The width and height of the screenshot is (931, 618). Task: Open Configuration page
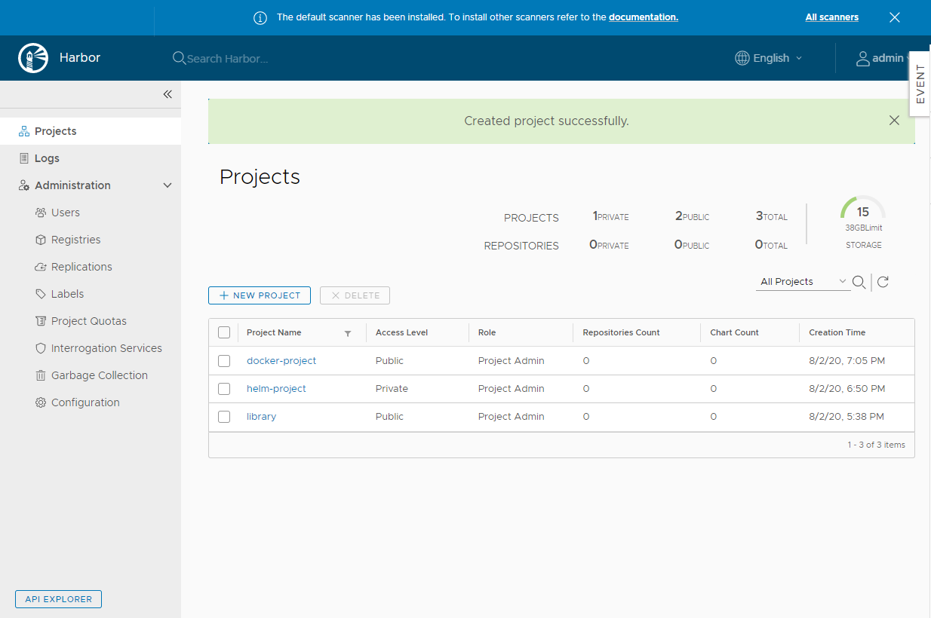(85, 402)
